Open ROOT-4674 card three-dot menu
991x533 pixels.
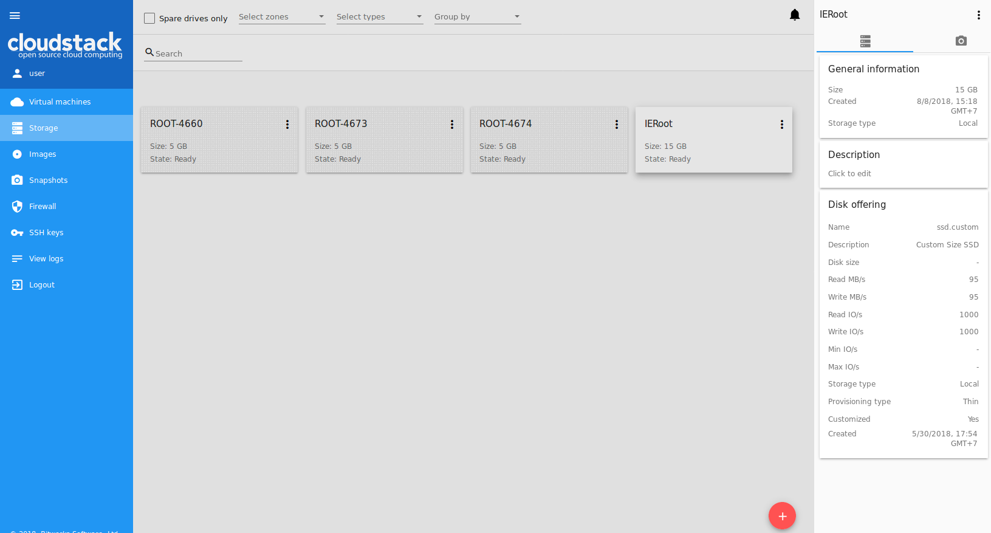pyautogui.click(x=617, y=125)
